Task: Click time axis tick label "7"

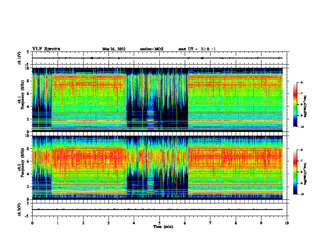Action: click(x=210, y=223)
